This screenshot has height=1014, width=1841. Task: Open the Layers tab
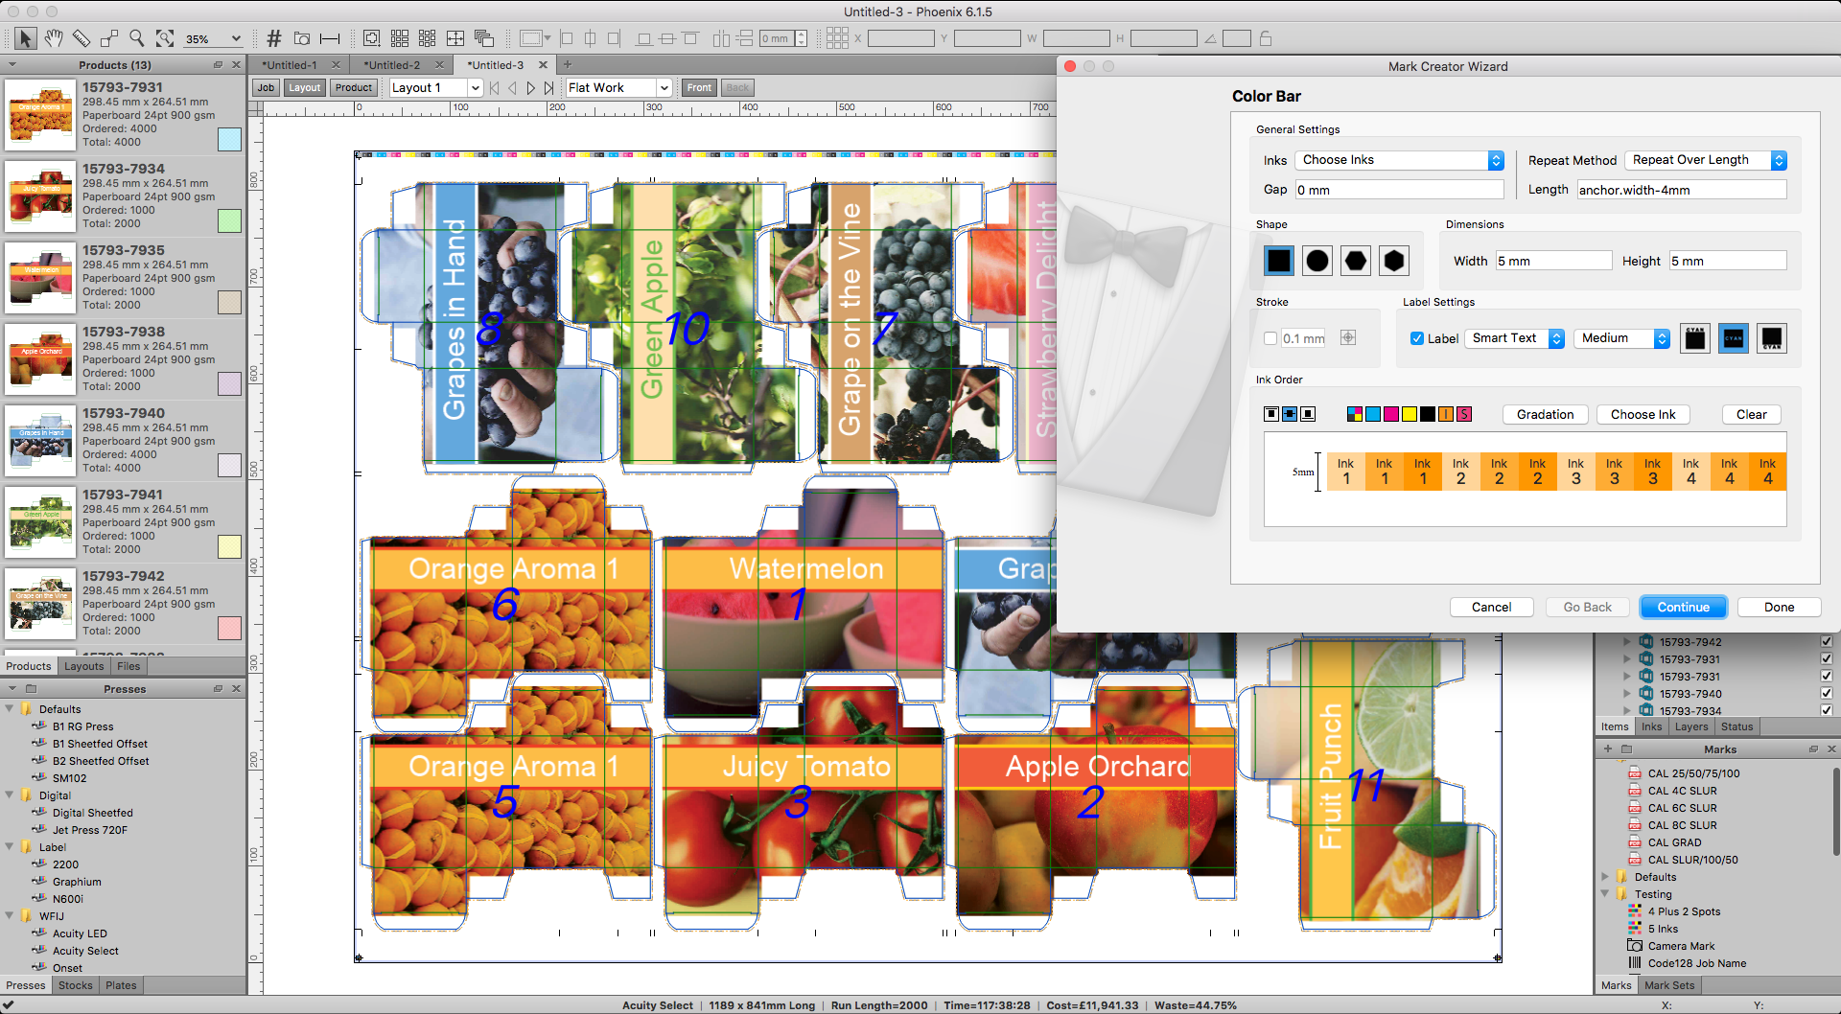click(1691, 726)
